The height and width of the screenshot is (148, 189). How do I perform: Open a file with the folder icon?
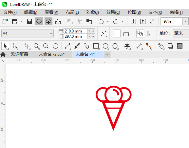click(x=15, y=21)
